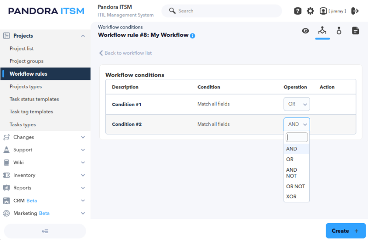Screen dimensions: 368x240
Task: Open Project groups in sidebar
Action: pyautogui.click(x=27, y=61)
